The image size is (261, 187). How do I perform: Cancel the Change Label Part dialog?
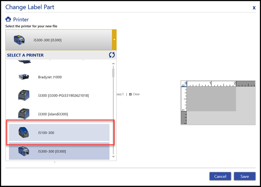[x=220, y=176]
